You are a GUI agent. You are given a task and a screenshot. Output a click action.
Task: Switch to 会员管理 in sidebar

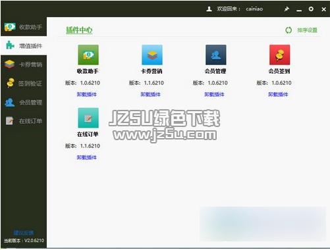tap(24, 102)
